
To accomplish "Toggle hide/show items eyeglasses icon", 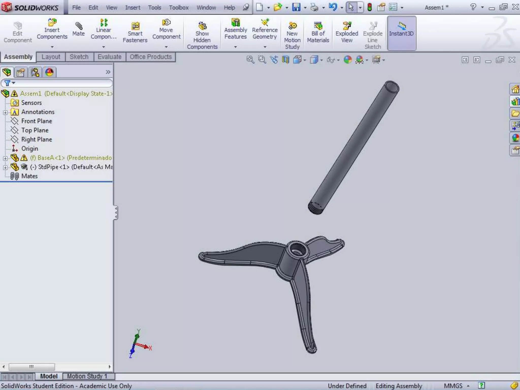I will point(331,60).
